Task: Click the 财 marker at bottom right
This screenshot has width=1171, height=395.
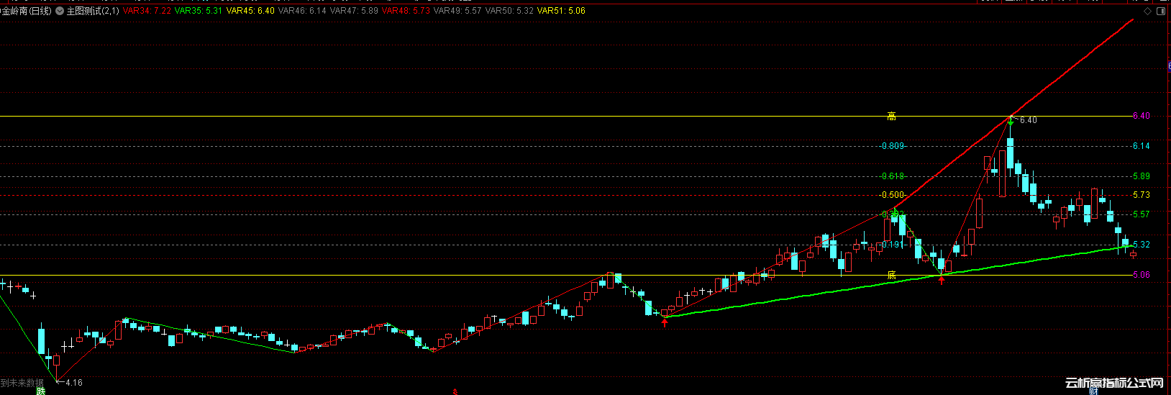Action: tap(1094, 391)
